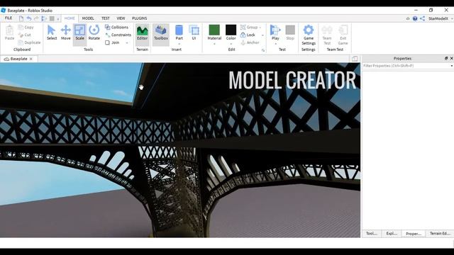The height and width of the screenshot is (255, 454).
Task: Copy the selection
Action: 26,27
